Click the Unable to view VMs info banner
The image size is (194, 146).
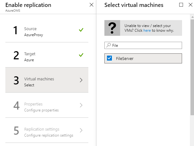tap(143, 28)
